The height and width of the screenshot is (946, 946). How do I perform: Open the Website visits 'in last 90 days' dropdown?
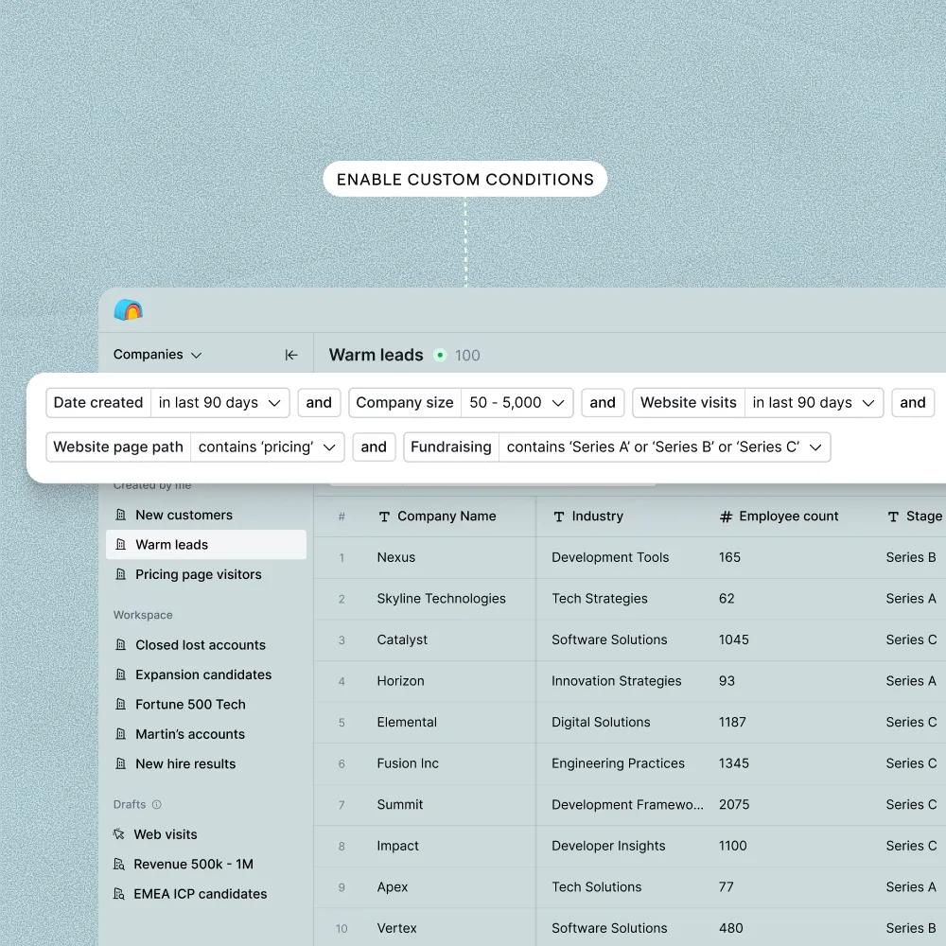click(x=814, y=402)
